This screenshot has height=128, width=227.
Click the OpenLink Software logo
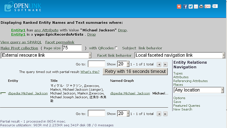[x=23, y=7]
